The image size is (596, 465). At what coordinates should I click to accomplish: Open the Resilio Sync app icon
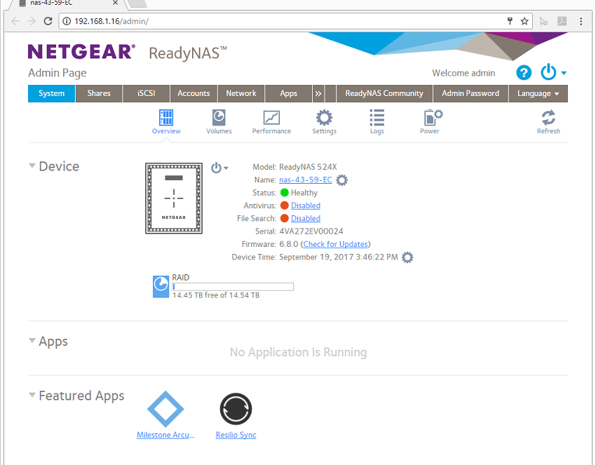click(x=236, y=409)
